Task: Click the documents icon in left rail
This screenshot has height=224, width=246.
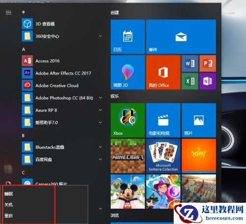Action: pos(8,183)
